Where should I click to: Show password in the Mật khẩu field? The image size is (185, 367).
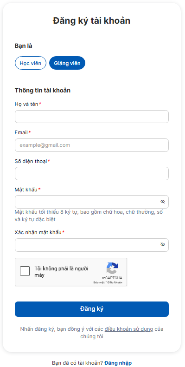pos(163,202)
